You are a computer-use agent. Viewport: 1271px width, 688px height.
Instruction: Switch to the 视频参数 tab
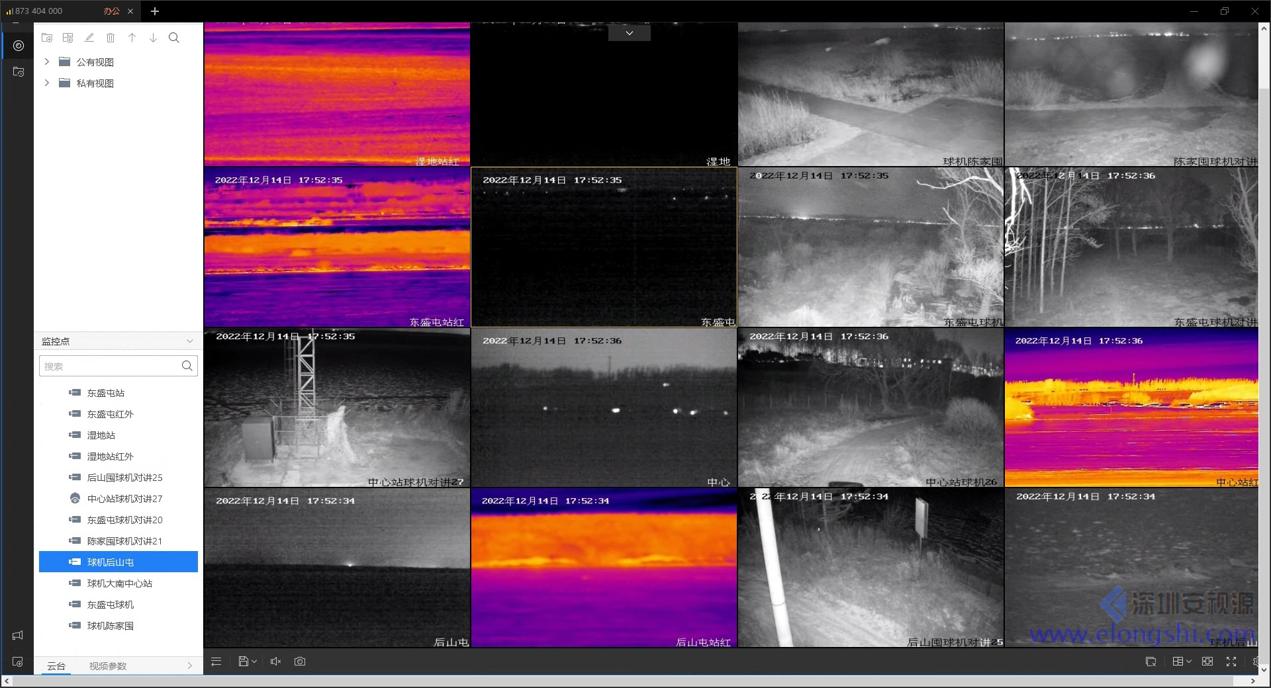[x=108, y=666]
